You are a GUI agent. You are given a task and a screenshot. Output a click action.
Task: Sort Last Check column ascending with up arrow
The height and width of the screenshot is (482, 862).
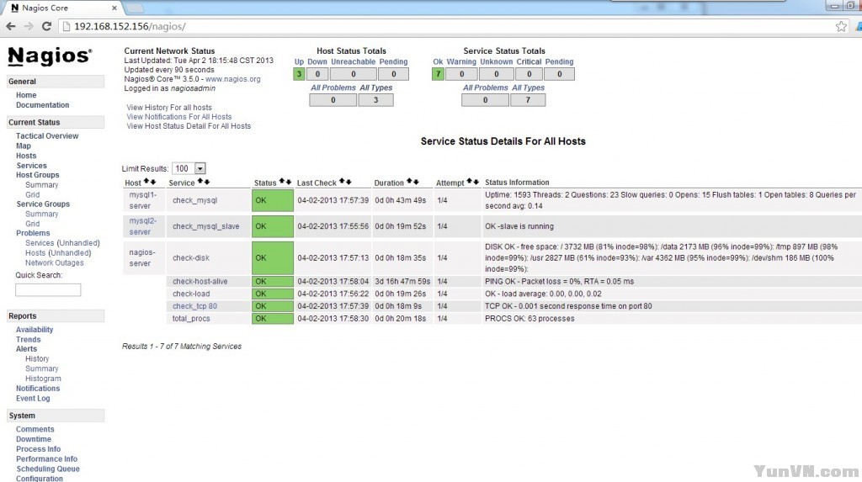point(342,182)
